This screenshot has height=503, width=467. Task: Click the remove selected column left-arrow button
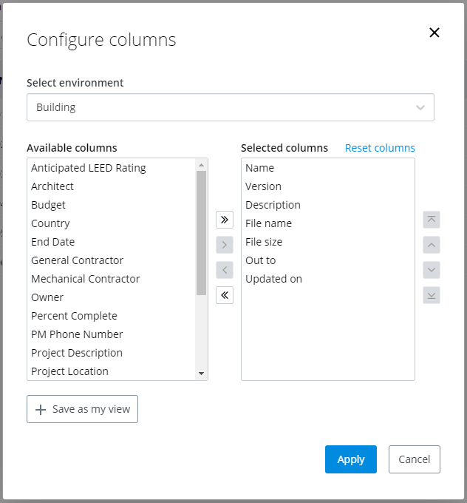225,270
